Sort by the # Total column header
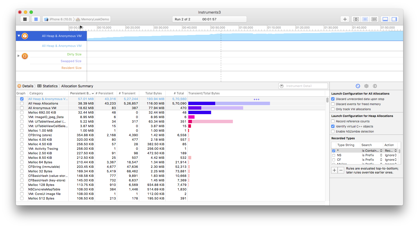The height and width of the screenshot is (228, 419). [176, 93]
